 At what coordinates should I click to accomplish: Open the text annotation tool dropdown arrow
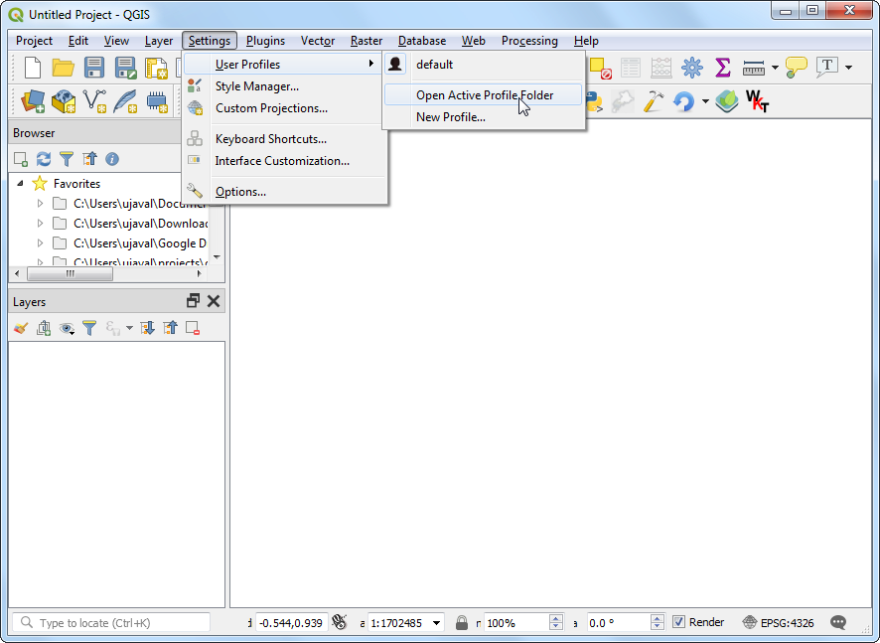pyautogui.click(x=849, y=68)
